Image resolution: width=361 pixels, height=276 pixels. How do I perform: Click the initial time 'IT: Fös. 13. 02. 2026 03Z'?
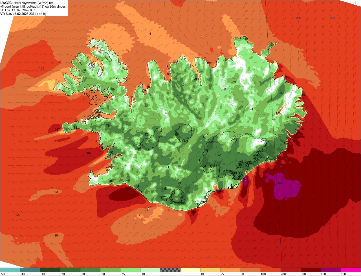point(18,10)
